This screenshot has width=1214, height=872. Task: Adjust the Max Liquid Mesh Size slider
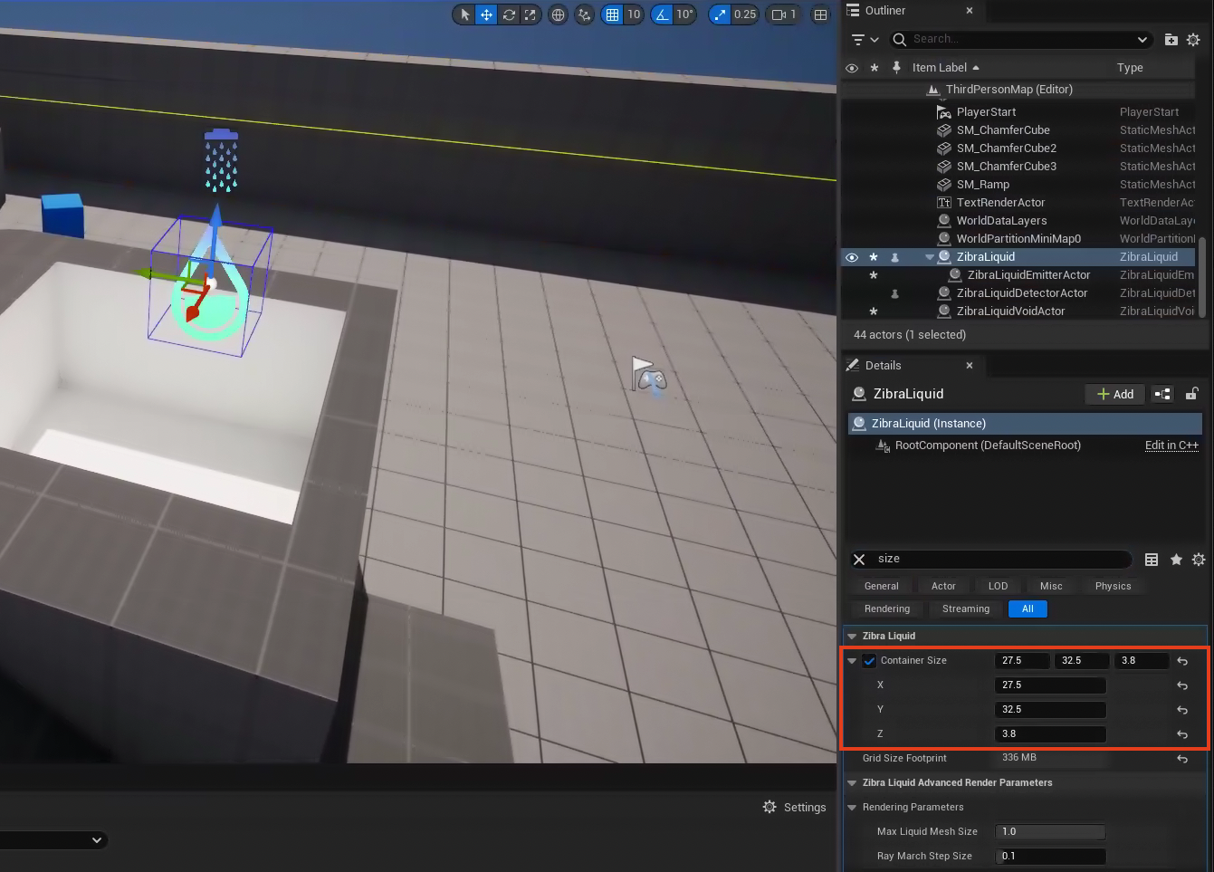[1050, 831]
